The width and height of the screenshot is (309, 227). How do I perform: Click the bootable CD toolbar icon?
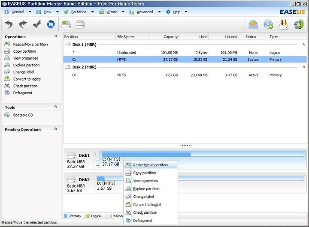pyautogui.click(x=268, y=24)
